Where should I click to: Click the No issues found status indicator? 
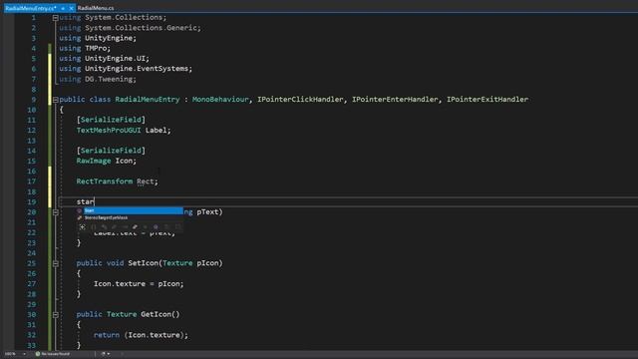click(53, 354)
